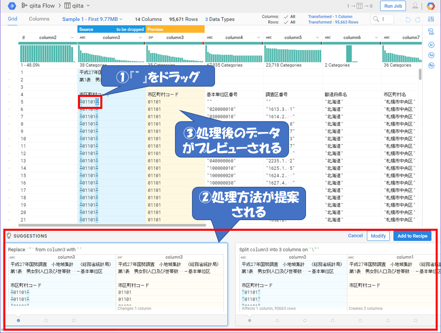Image resolution: width=441 pixels, height=333 pixels.
Task: Select second pagination dot in Replace suggestion
Action: coord(46,320)
